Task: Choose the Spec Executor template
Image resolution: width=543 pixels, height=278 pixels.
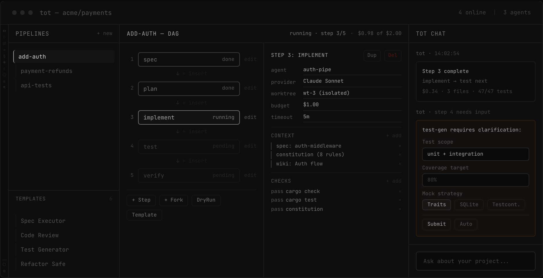Action: 65,221
